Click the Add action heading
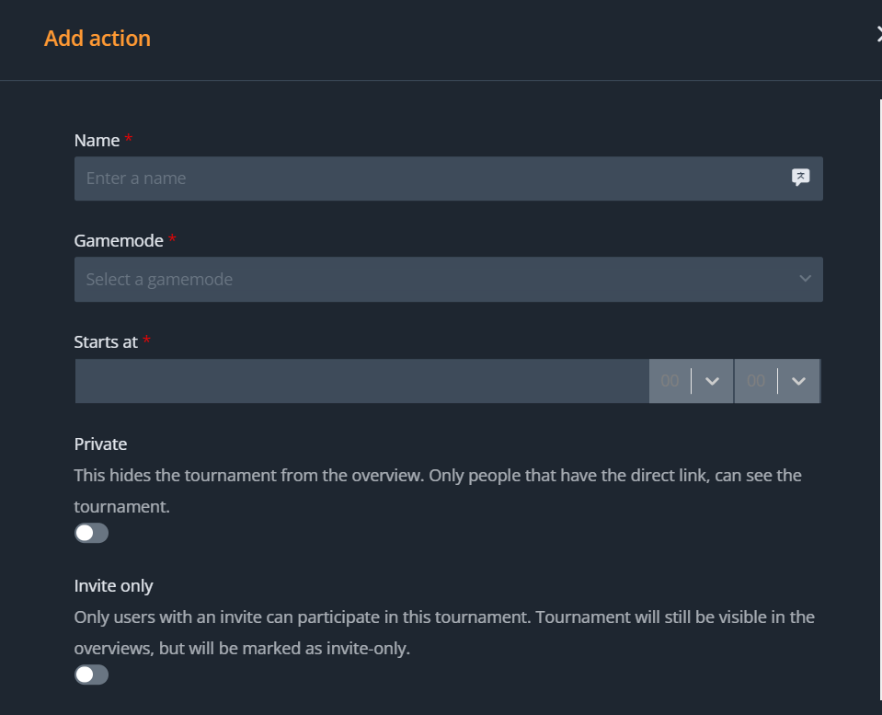The height and width of the screenshot is (715, 882). click(97, 39)
